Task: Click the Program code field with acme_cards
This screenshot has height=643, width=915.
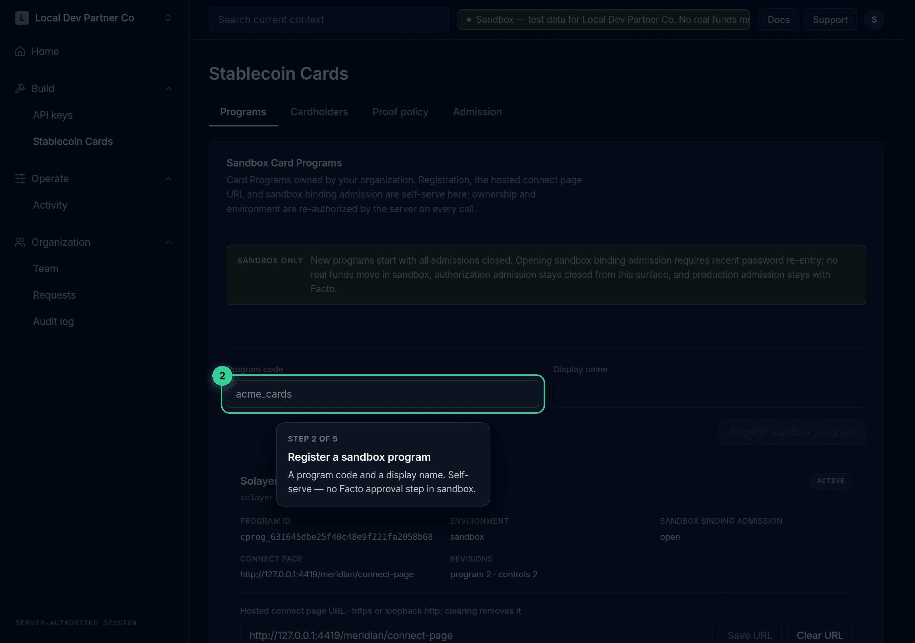Action: [382, 394]
